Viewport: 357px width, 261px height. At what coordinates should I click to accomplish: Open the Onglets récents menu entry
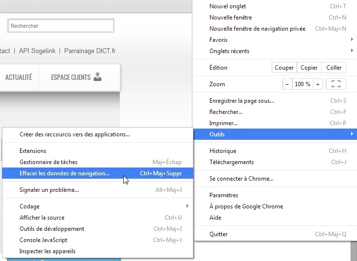[275, 51]
